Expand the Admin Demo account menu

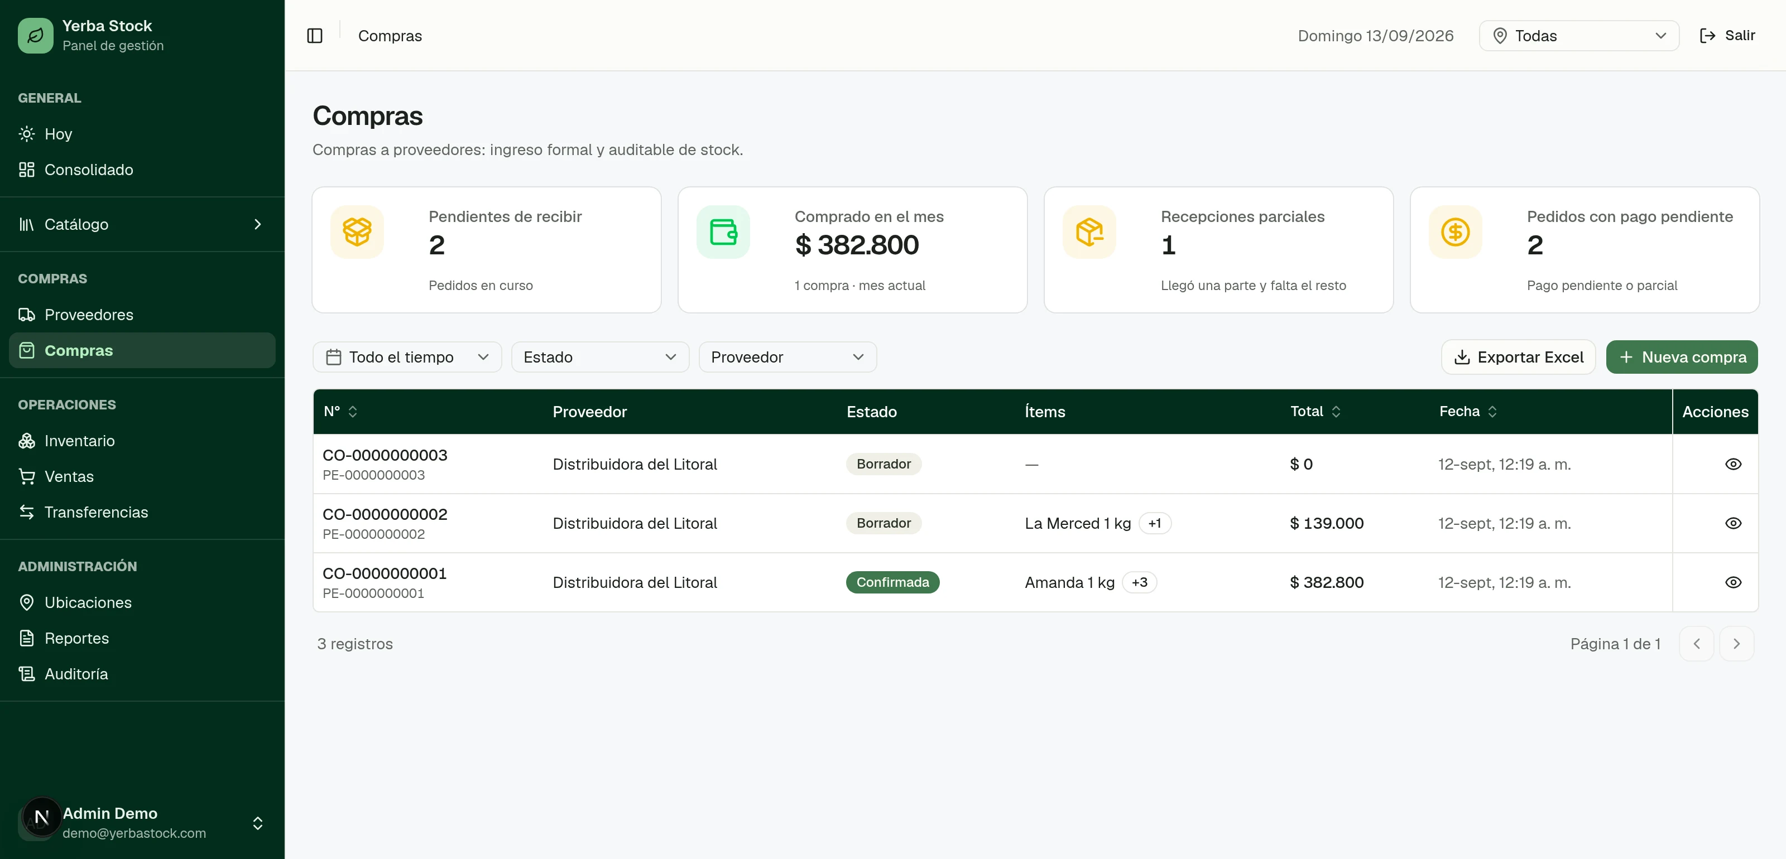pos(141,822)
